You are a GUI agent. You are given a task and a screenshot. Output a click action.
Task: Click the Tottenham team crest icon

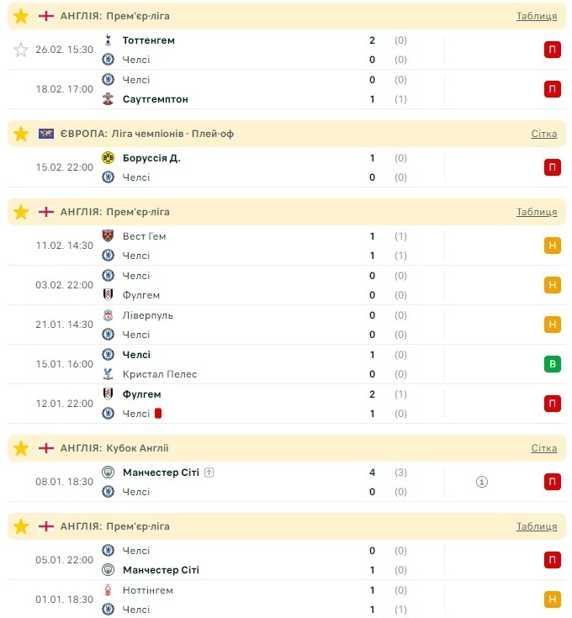click(108, 40)
